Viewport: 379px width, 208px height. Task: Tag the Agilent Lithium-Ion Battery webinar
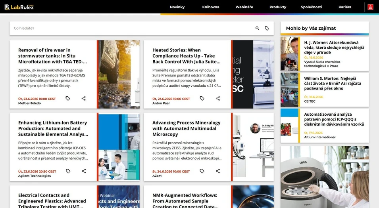click(68, 171)
